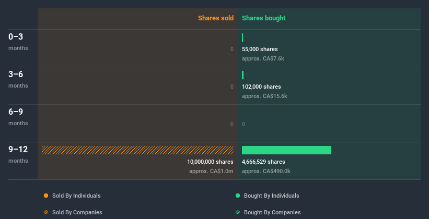Image resolution: width=429 pixels, height=219 pixels.
Task: Click the zero sold value in 3–6 months row
Action: (232, 87)
